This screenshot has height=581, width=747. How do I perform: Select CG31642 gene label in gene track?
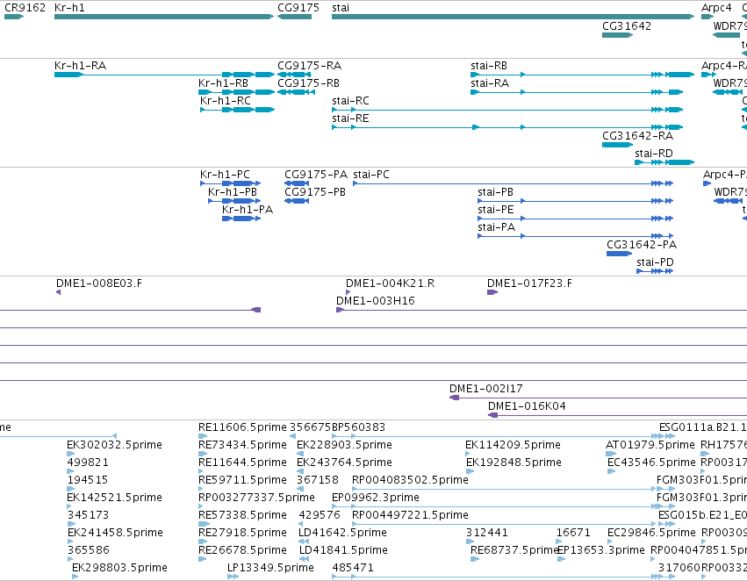627,26
